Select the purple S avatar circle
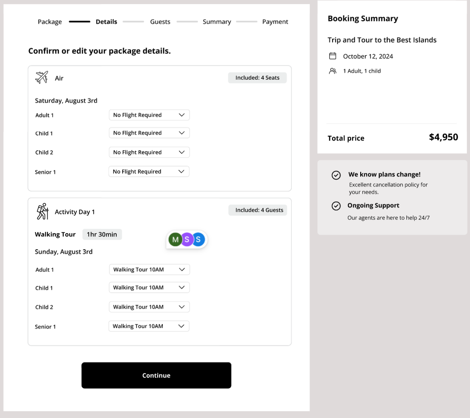This screenshot has height=418, width=470. click(187, 239)
